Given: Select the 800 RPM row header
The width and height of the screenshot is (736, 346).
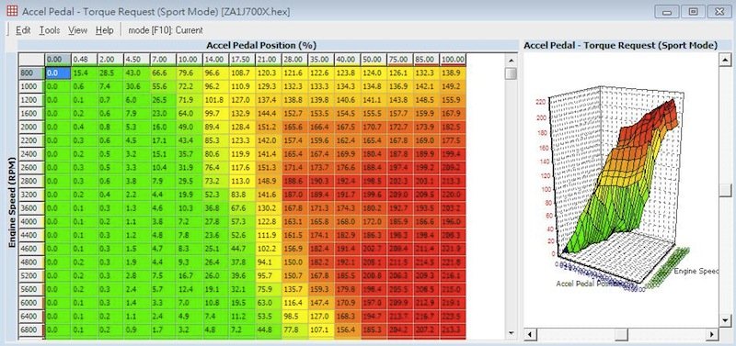Looking at the screenshot, I should [31, 73].
